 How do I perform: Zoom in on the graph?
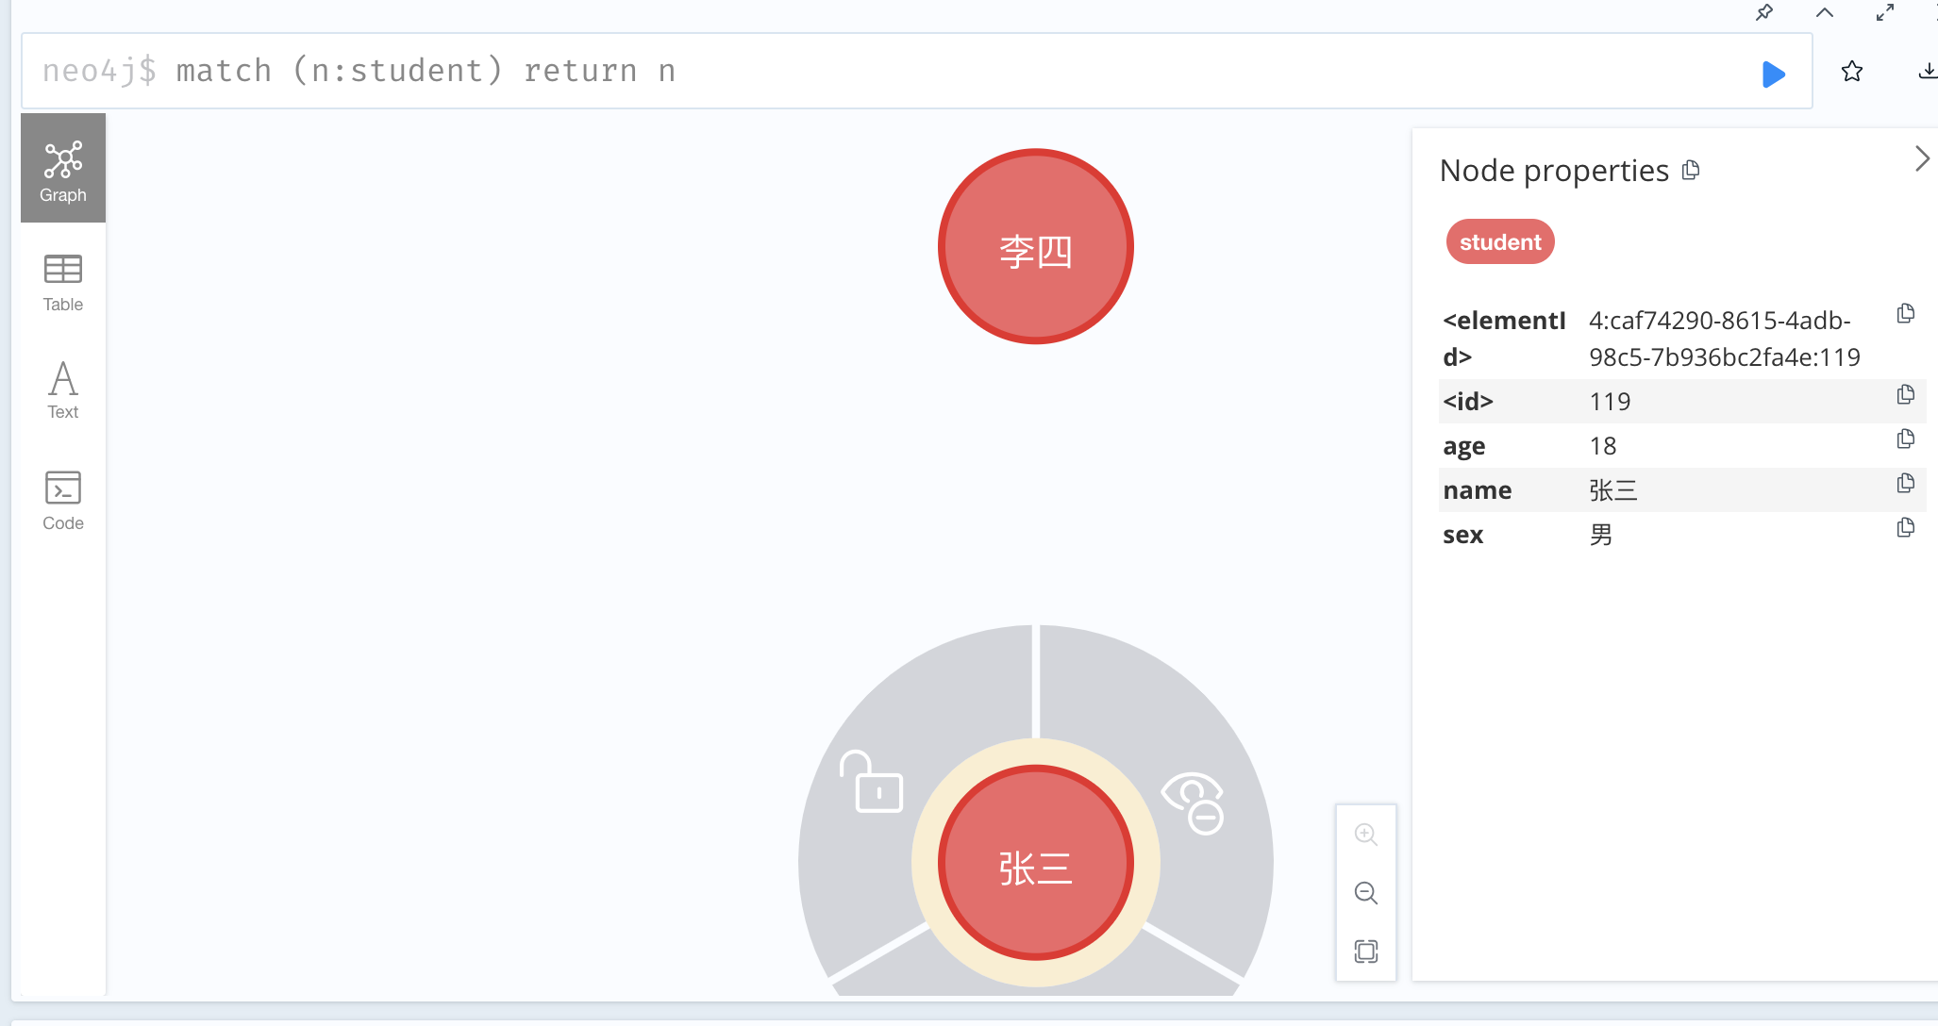1365,835
